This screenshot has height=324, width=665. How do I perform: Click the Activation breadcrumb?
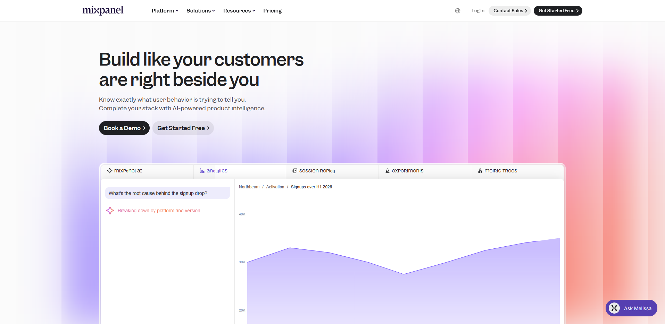point(275,187)
